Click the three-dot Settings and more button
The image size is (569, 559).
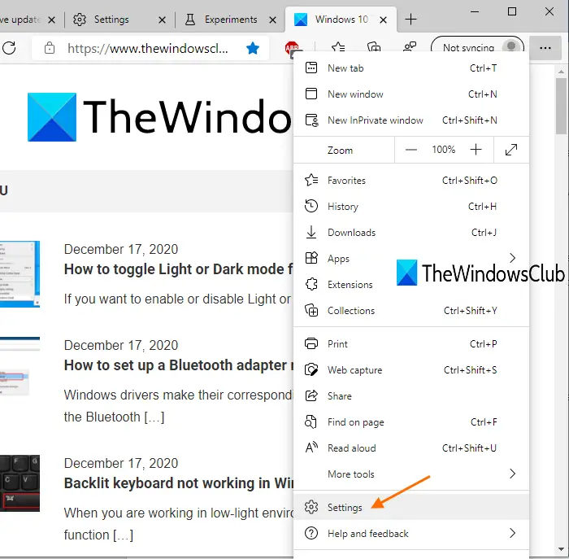click(x=545, y=48)
